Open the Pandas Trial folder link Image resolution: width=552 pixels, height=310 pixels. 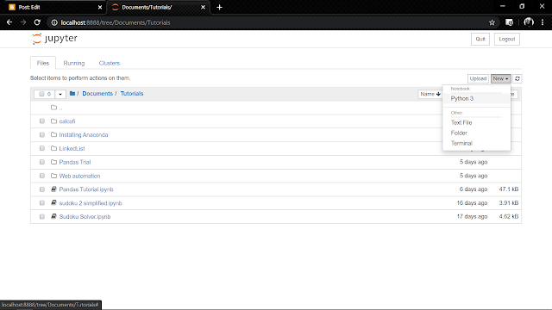click(75, 162)
